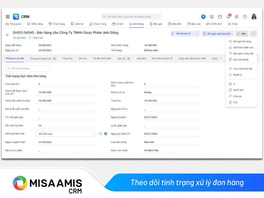Click the Ghi doanh số button

point(182,34)
